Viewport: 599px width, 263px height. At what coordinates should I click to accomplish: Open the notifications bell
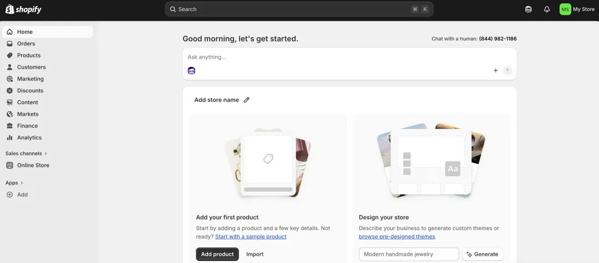click(547, 9)
